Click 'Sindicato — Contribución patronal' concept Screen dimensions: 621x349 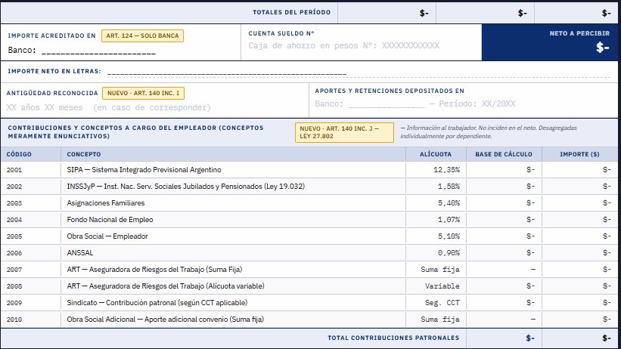pyautogui.click(x=157, y=303)
